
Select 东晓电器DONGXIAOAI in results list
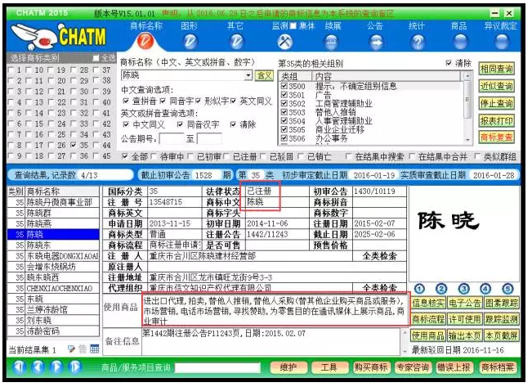[x=54, y=256]
